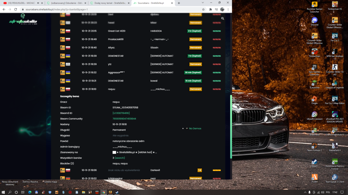Viewport: 348px width, 195px height.
Task: Open the Discord desktop shortcut
Action: pyautogui.click(x=314, y=22)
